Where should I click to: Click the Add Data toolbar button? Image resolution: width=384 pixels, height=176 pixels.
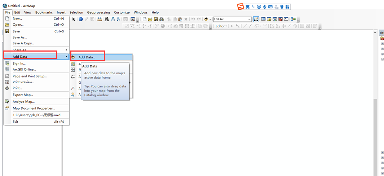tap(206, 19)
